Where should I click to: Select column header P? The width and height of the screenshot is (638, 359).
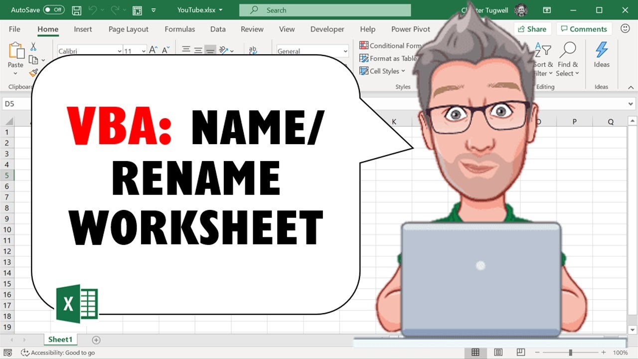point(574,122)
